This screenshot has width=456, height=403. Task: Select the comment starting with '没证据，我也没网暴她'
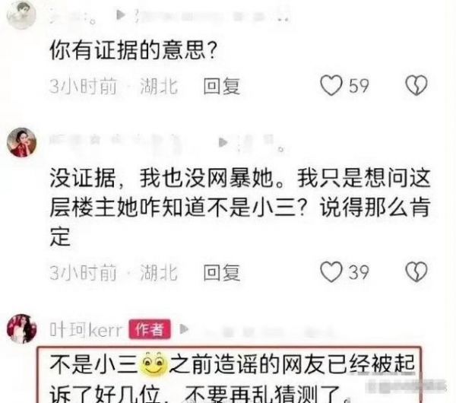click(x=239, y=208)
